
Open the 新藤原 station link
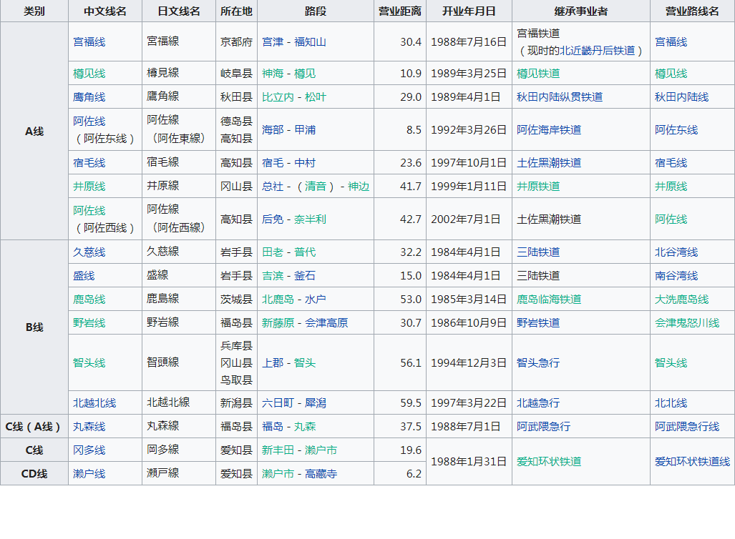(278, 322)
